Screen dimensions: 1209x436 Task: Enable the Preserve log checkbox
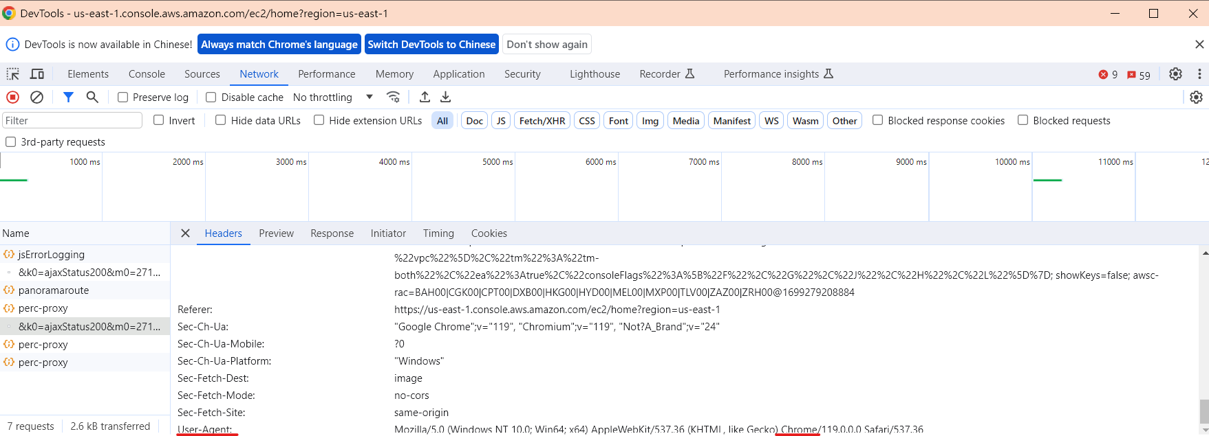click(x=122, y=97)
